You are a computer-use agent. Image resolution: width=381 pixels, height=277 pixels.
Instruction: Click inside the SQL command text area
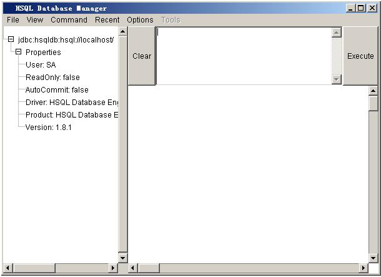[244, 56]
